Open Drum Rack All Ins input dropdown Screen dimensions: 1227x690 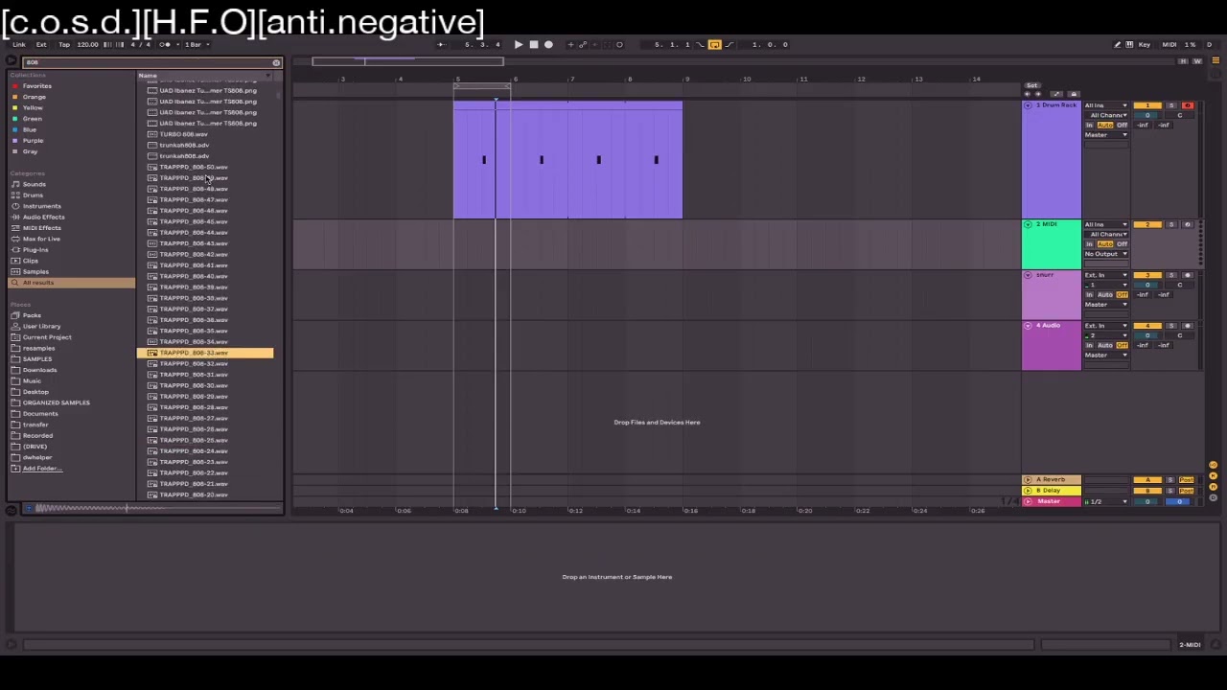[x=1106, y=105]
